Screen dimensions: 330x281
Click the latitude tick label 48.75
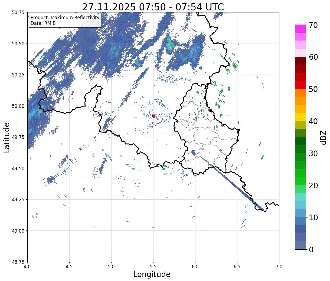click(x=18, y=262)
